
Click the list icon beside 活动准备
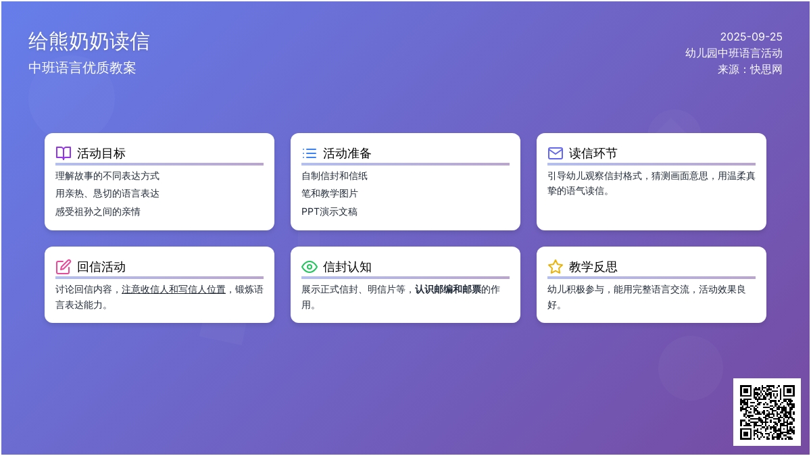tap(309, 153)
